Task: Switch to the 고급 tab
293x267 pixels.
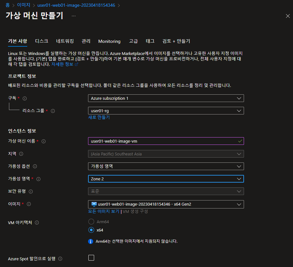Action: (134, 41)
